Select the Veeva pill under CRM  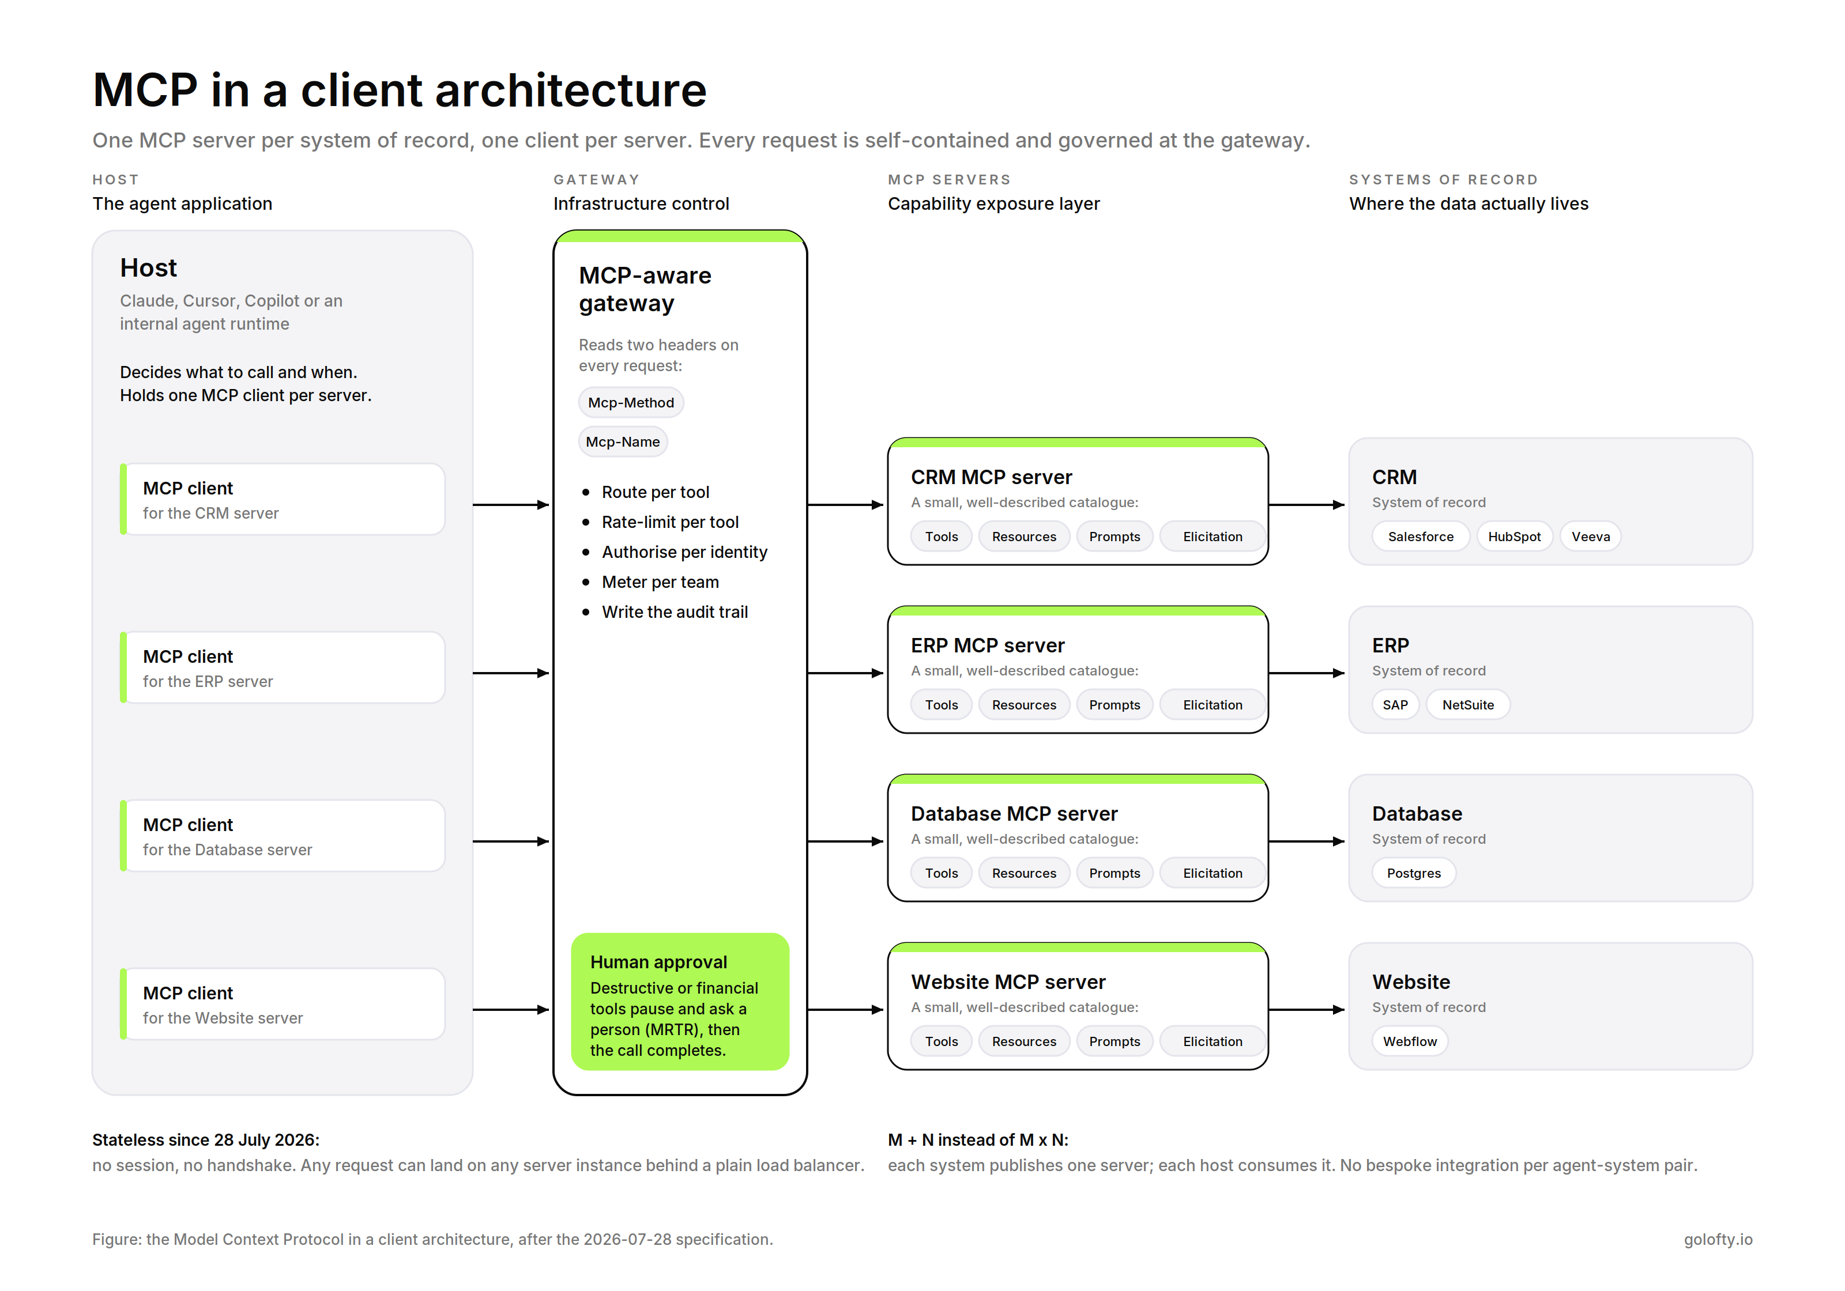[1590, 537]
